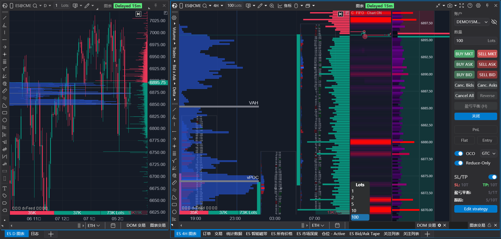Viewport: 501px width, 239px height.
Task: Pick the crosshair tool in daily chart sidebar
Action: (x=4, y=54)
